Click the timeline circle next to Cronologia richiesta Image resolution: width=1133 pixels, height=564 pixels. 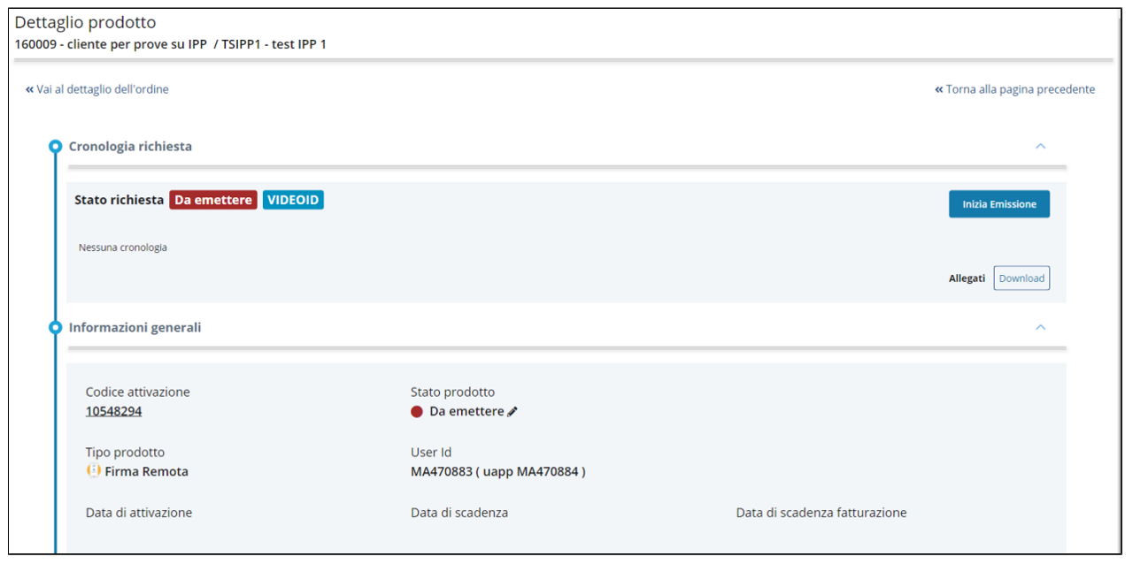pyautogui.click(x=55, y=147)
